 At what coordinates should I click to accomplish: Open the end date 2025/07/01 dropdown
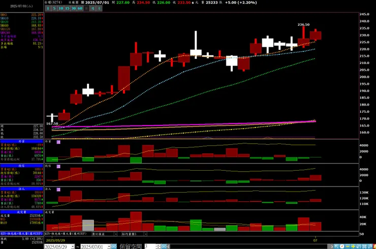(109, 246)
